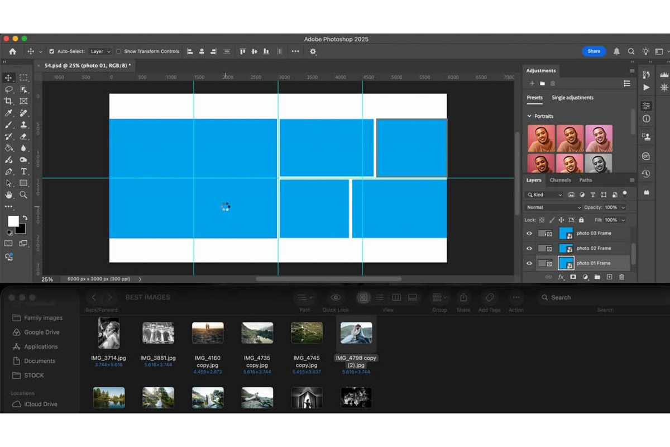The height and width of the screenshot is (447, 670).
Task: Select the Hand tool
Action: point(8,195)
